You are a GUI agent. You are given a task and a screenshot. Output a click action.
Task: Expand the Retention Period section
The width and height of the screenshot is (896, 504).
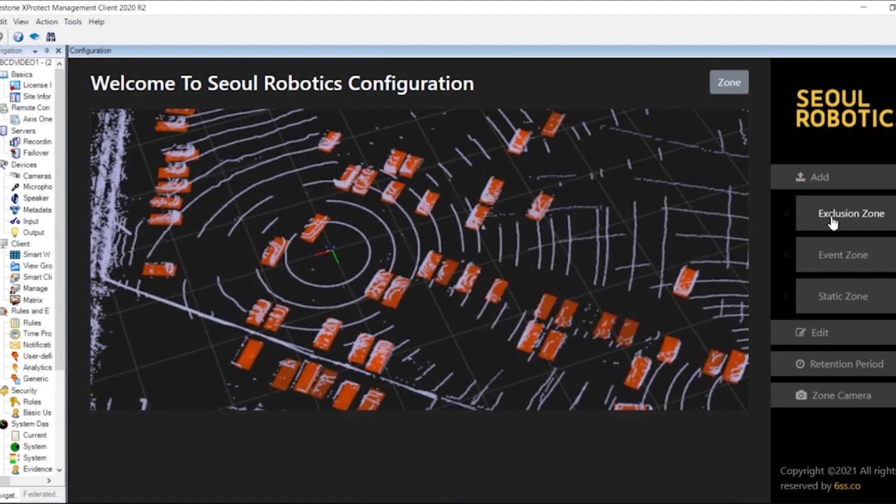pyautogui.click(x=833, y=364)
